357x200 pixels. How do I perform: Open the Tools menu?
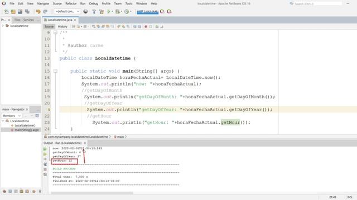click(129, 4)
